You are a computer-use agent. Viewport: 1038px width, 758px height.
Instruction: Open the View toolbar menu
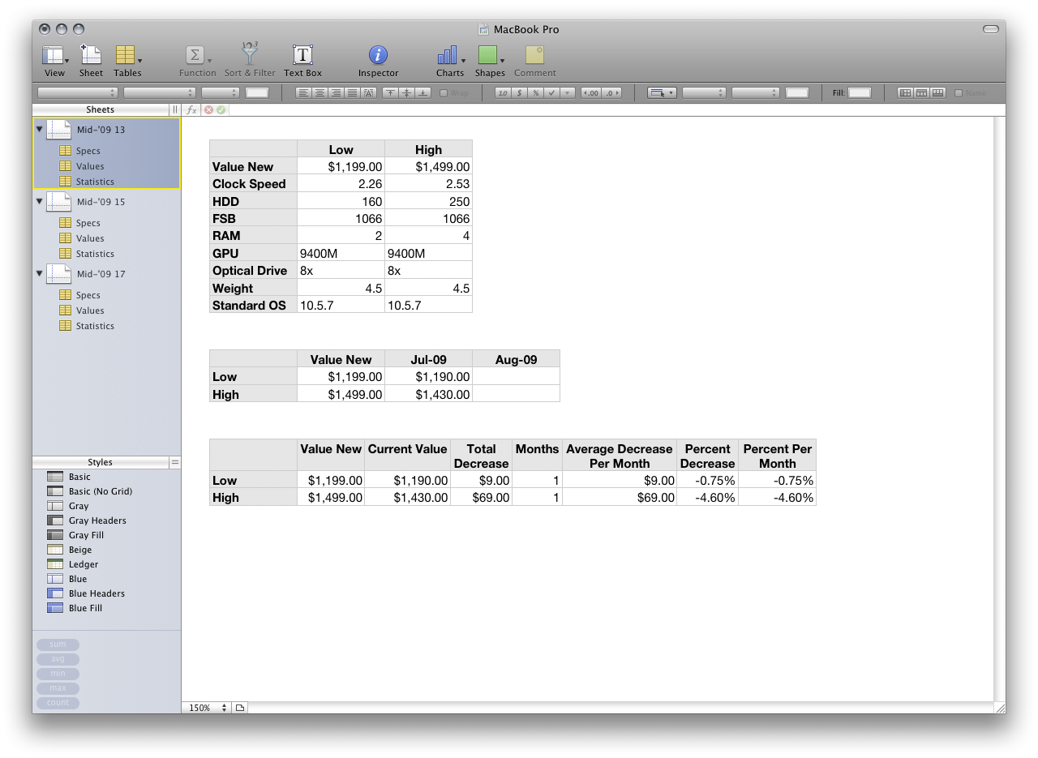[x=54, y=60]
